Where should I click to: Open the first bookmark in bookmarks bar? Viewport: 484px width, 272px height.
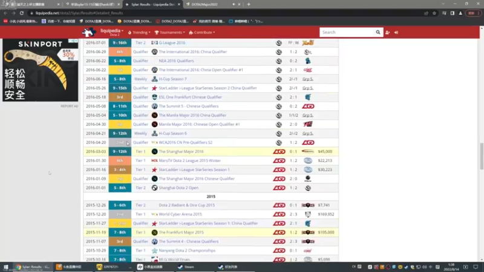pyautogui.click(x=21, y=21)
